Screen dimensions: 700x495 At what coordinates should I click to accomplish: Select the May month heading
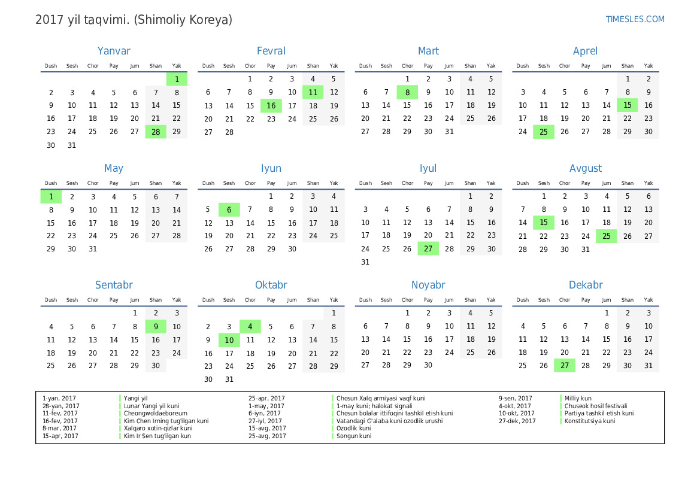(114, 168)
